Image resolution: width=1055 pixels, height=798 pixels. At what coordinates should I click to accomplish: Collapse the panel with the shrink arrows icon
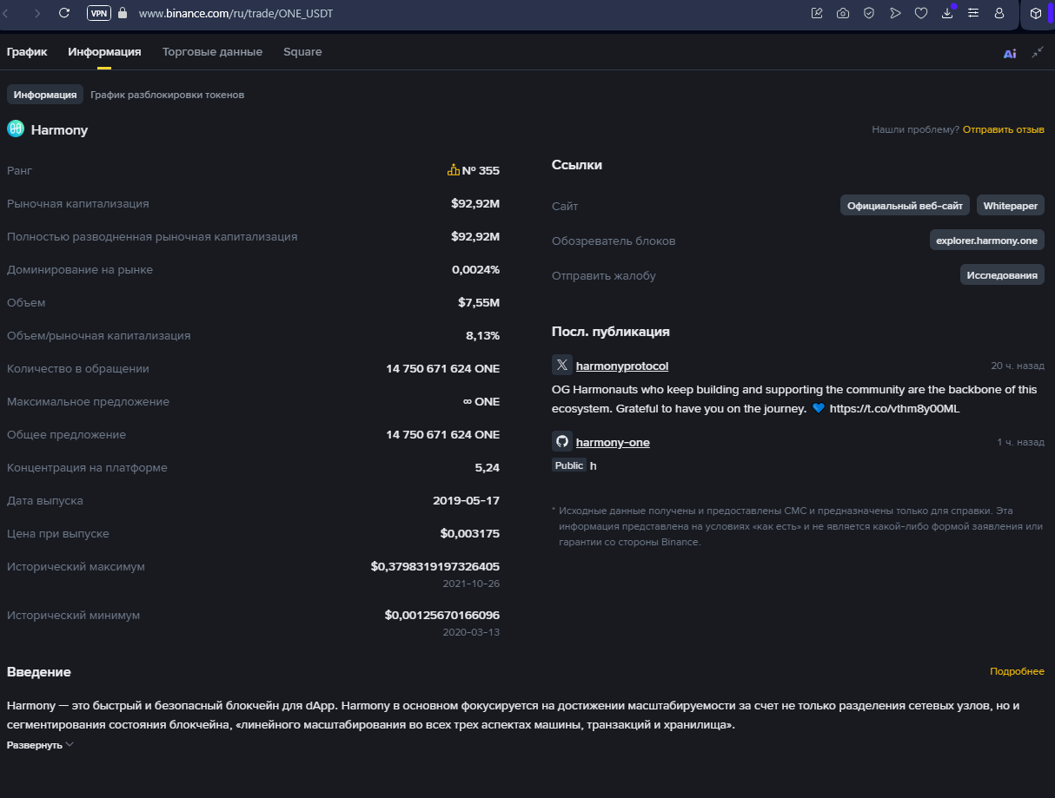click(x=1038, y=53)
